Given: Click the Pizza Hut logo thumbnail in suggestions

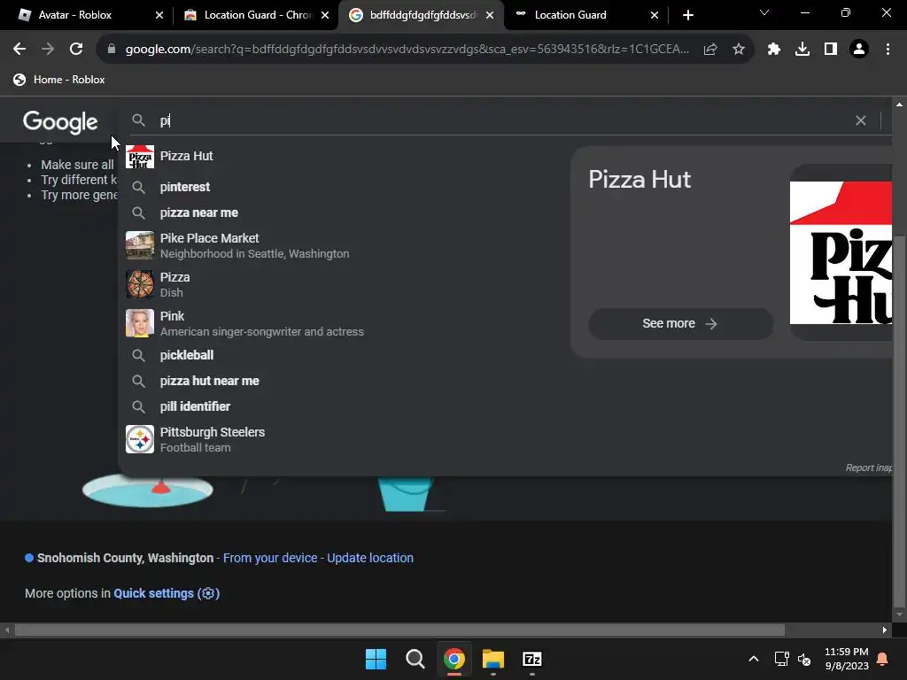Looking at the screenshot, I should pos(140,157).
